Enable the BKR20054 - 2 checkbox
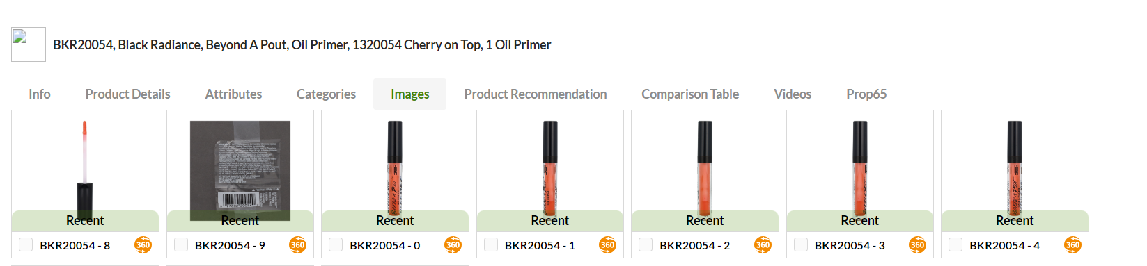Screen dimensions: 1147x266 646,244
